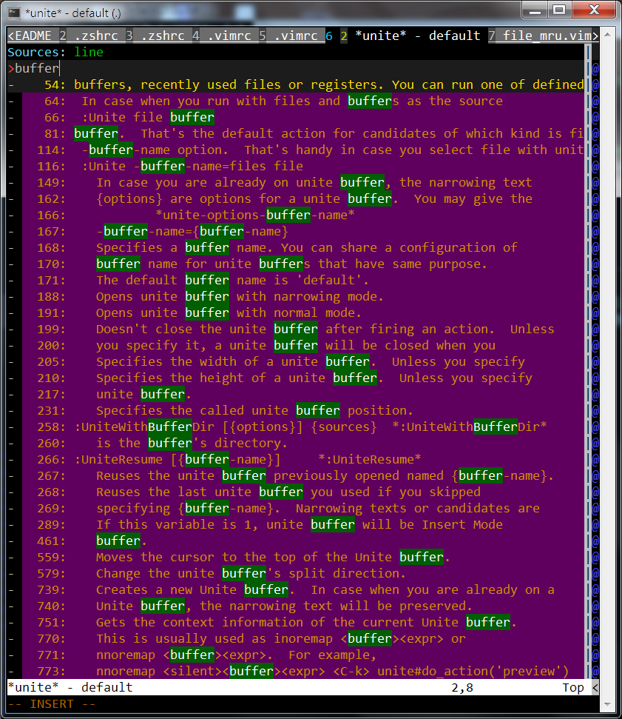Viewport: 622px width, 719px height.
Task: Select candidate line 54 about buffers, recently used files
Action: pyautogui.click(x=296, y=85)
